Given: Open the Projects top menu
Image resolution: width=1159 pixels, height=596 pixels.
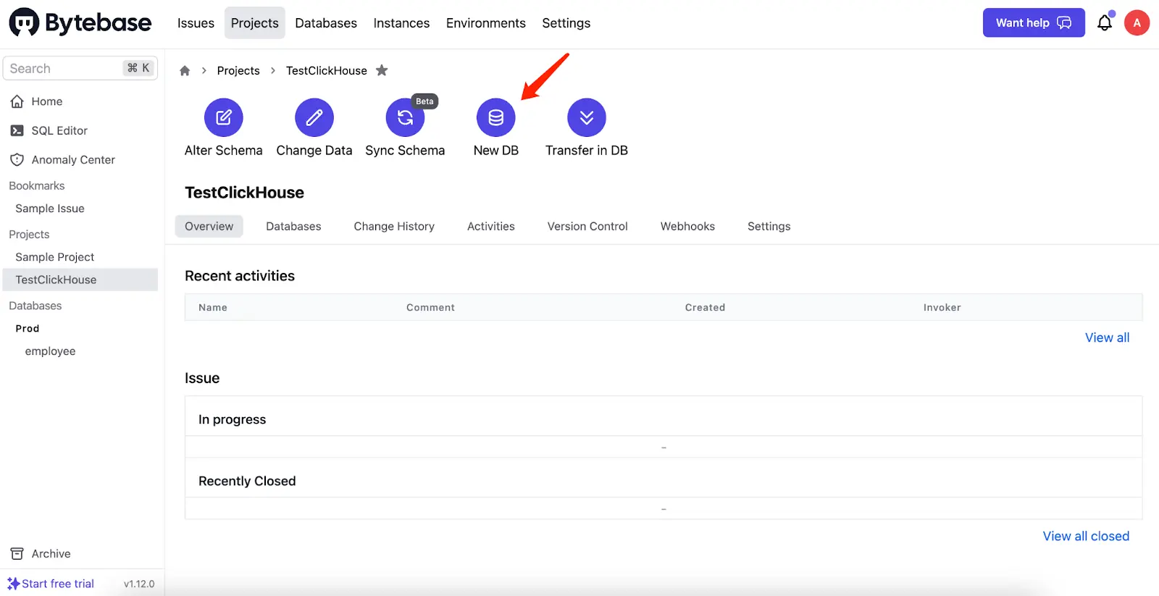Looking at the screenshot, I should coord(255,23).
